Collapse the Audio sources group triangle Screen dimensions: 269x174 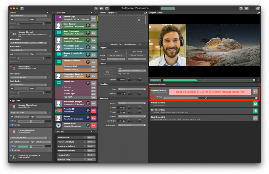point(10,101)
